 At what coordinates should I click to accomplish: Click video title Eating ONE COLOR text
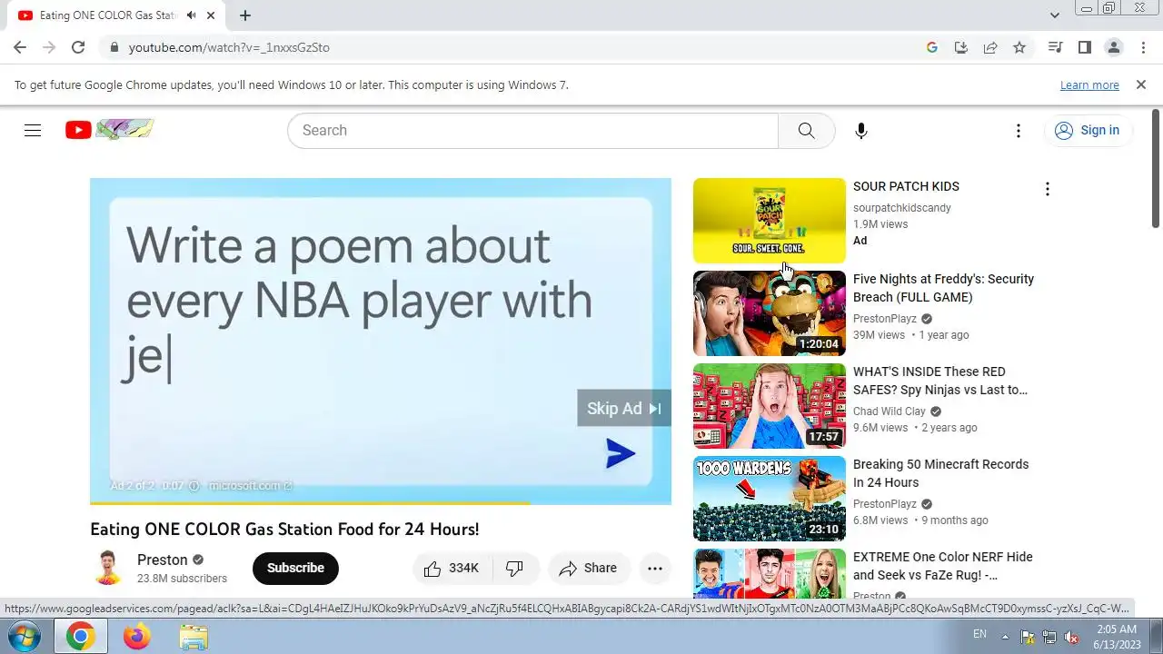click(x=284, y=529)
